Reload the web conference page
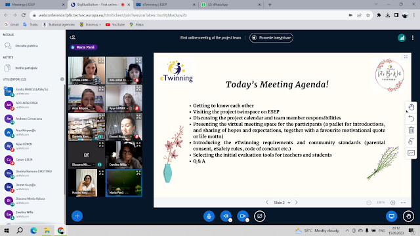The width and height of the screenshot is (420, 236). pyautogui.click(x=24, y=15)
